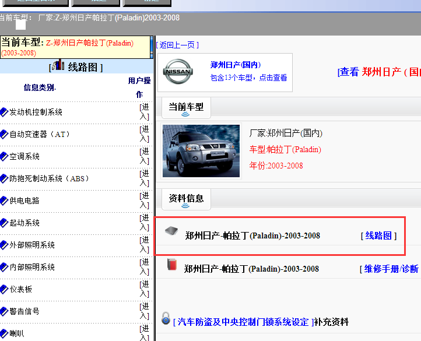
Task: Enter 仪表板 via its [进入] link
Action: [x=144, y=289]
